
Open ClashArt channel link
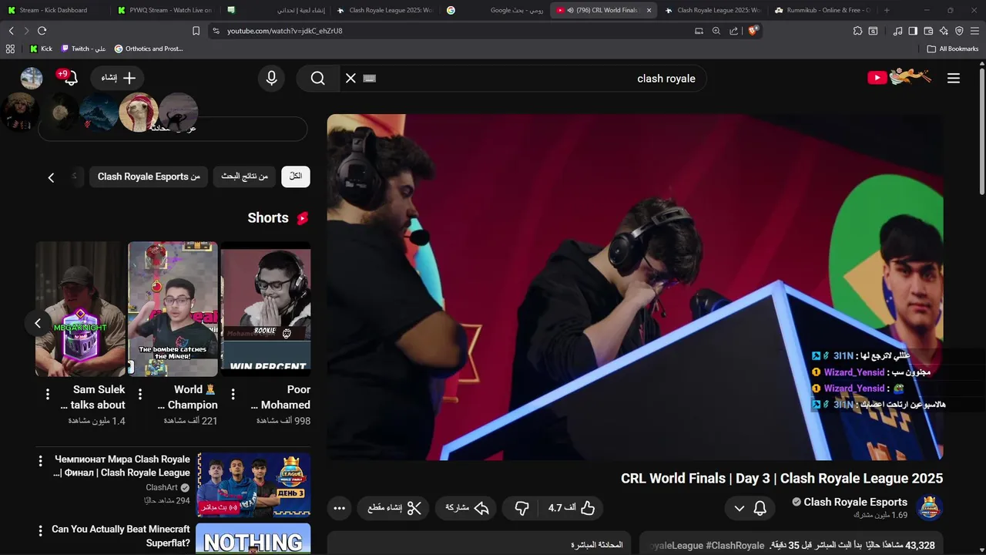pyautogui.click(x=162, y=487)
